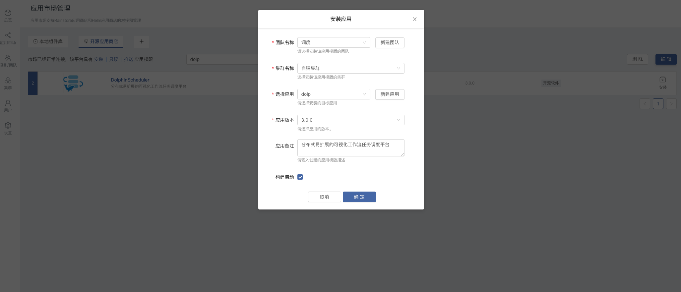Click into the 应用备注 text area

(350, 148)
